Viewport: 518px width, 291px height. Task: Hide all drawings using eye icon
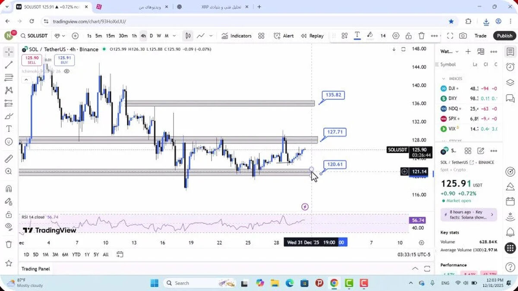(9, 227)
